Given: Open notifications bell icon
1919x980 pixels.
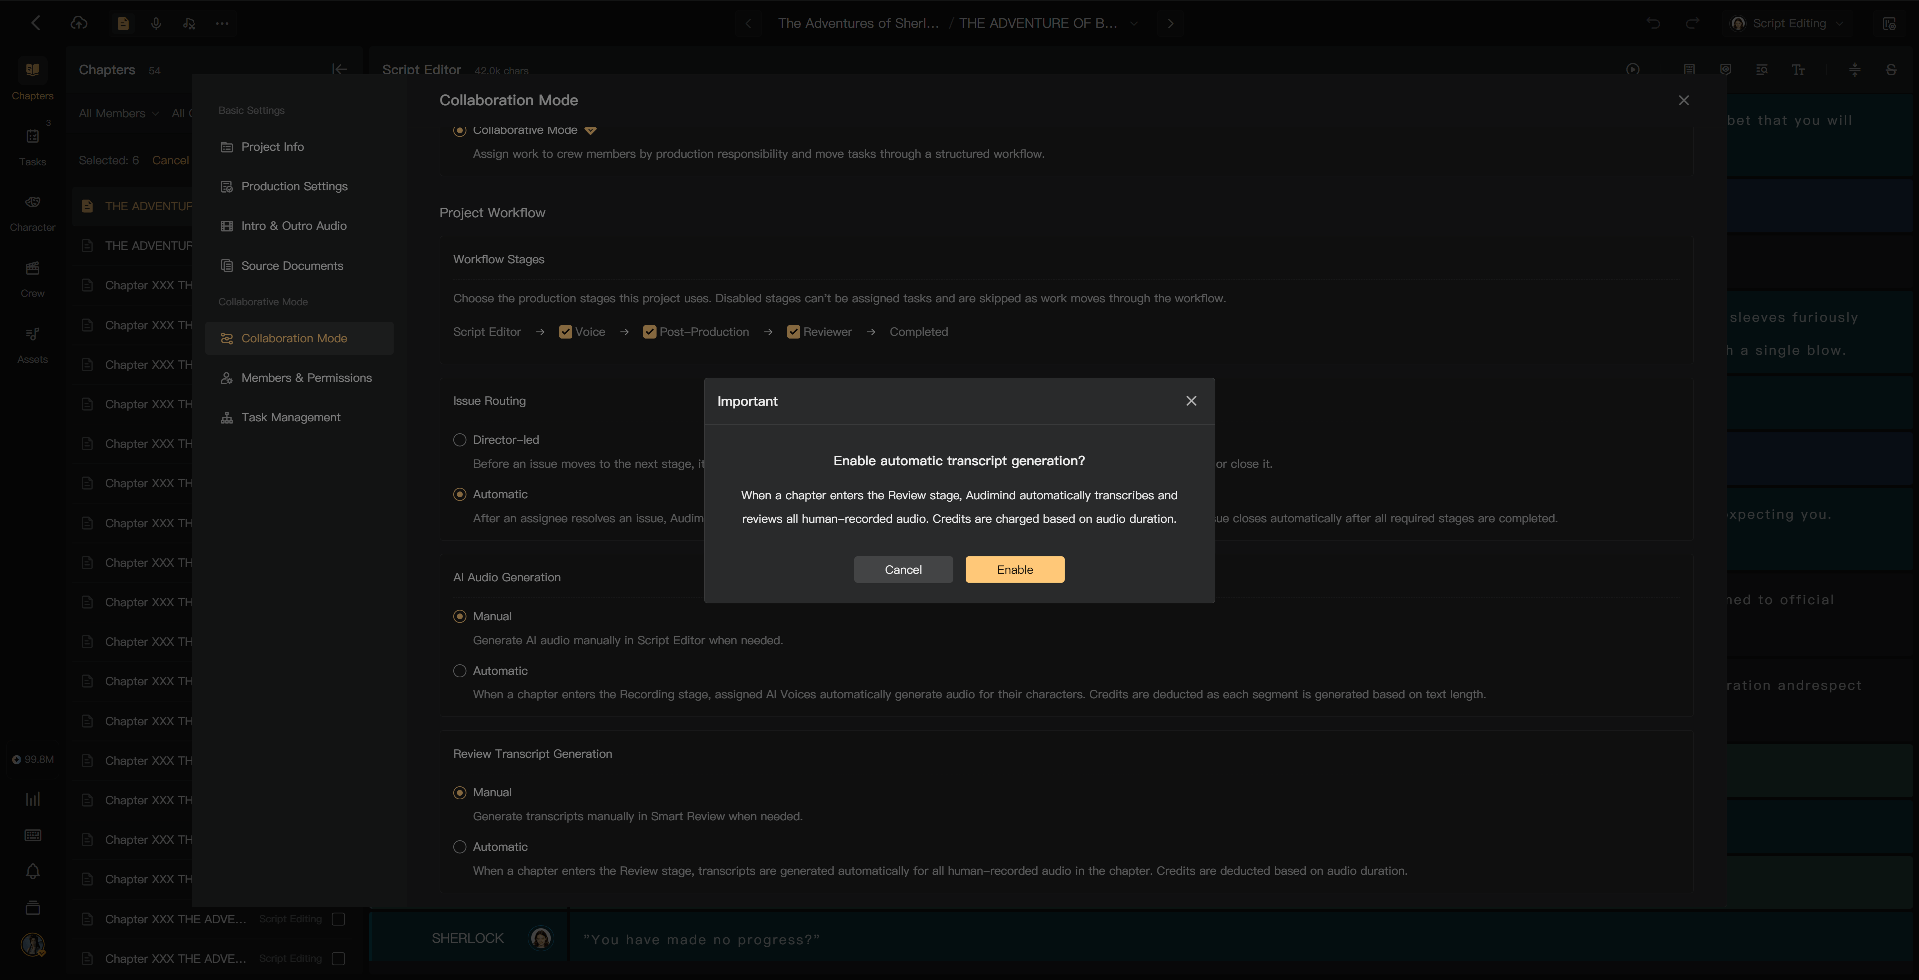Looking at the screenshot, I should tap(33, 871).
